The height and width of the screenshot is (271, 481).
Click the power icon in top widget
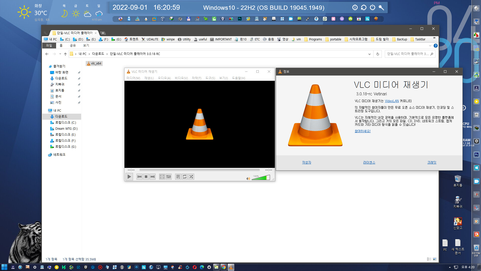point(373,8)
